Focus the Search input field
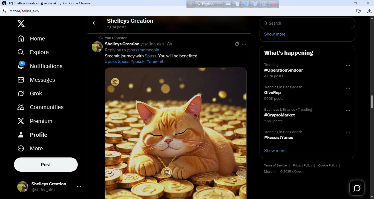The height and width of the screenshot is (199, 374). pyautogui.click(x=309, y=23)
